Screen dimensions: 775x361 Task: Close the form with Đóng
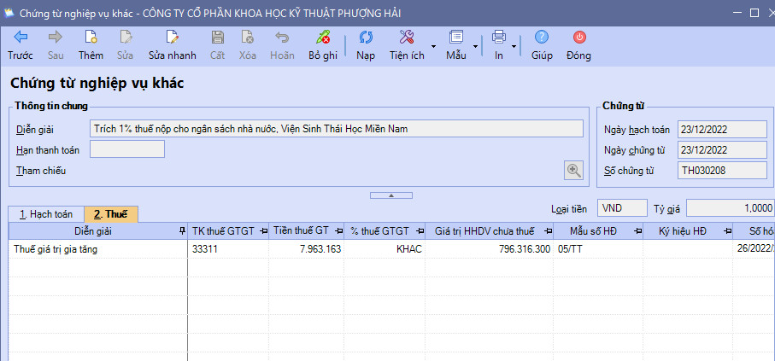[578, 45]
